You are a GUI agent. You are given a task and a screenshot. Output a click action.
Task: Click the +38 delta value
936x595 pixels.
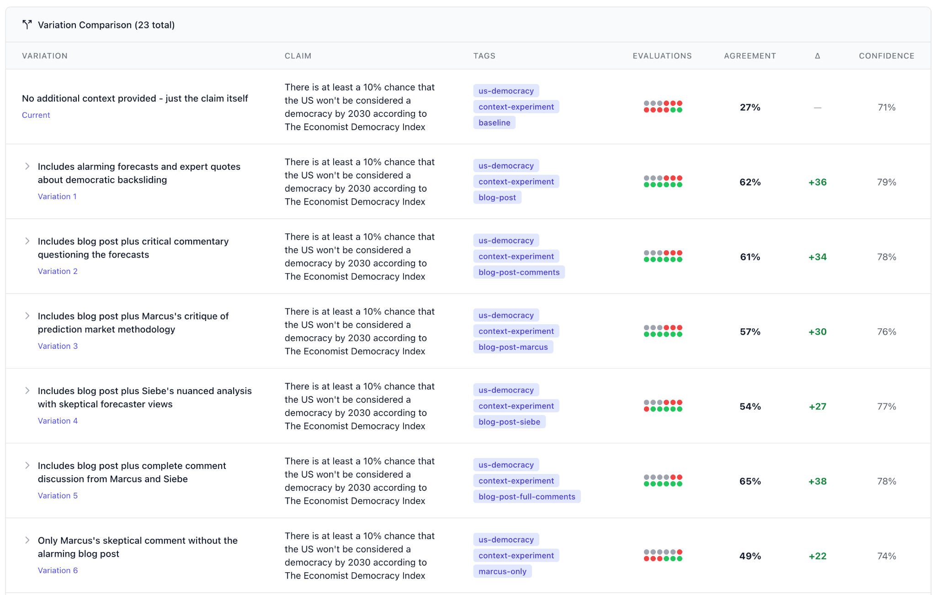click(817, 481)
